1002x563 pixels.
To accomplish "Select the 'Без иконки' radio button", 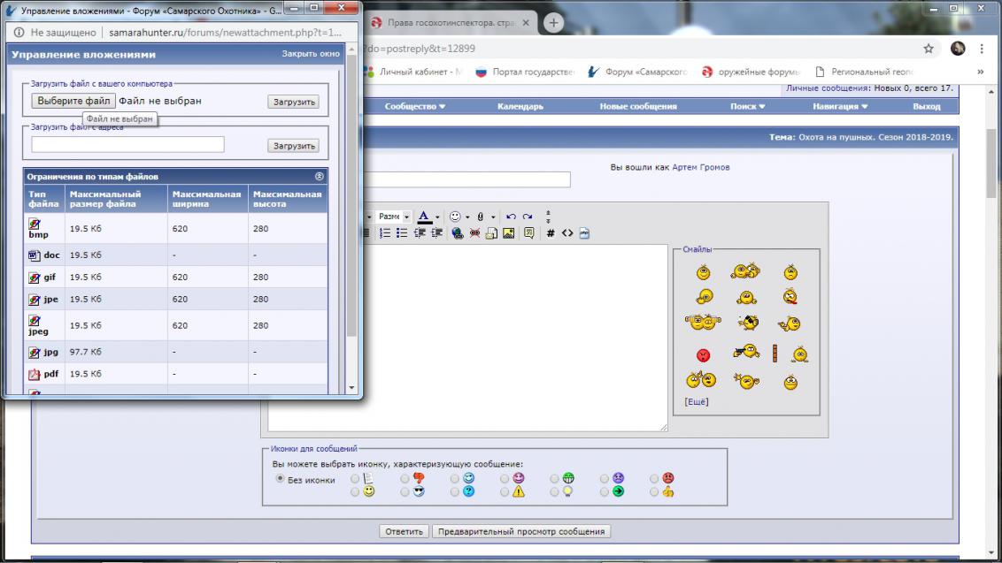I will click(x=280, y=479).
